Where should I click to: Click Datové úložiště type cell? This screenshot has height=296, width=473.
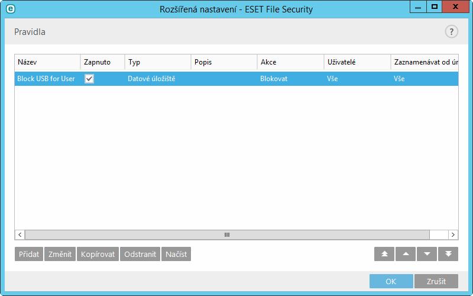click(151, 79)
